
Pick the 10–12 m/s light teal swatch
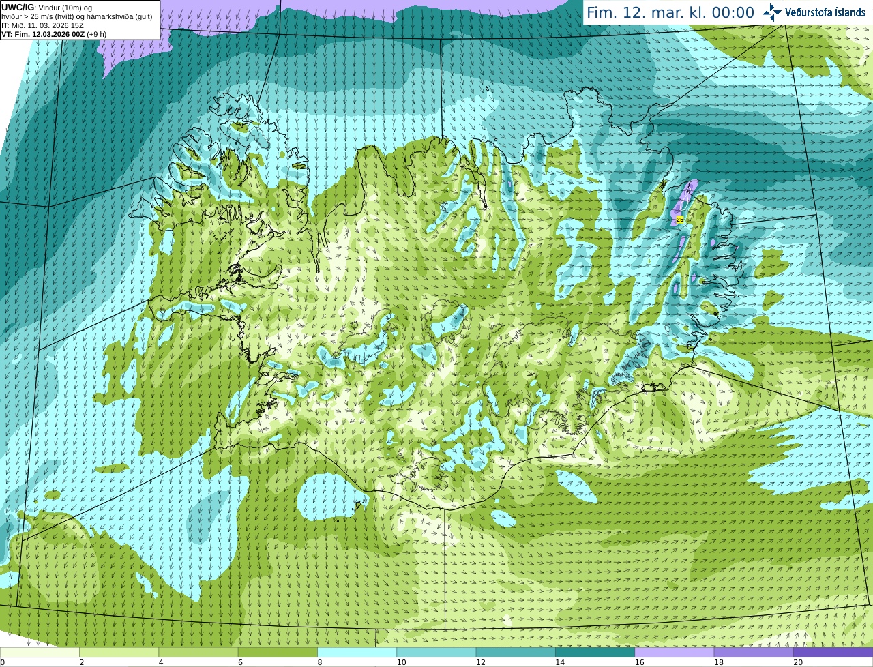(436, 653)
